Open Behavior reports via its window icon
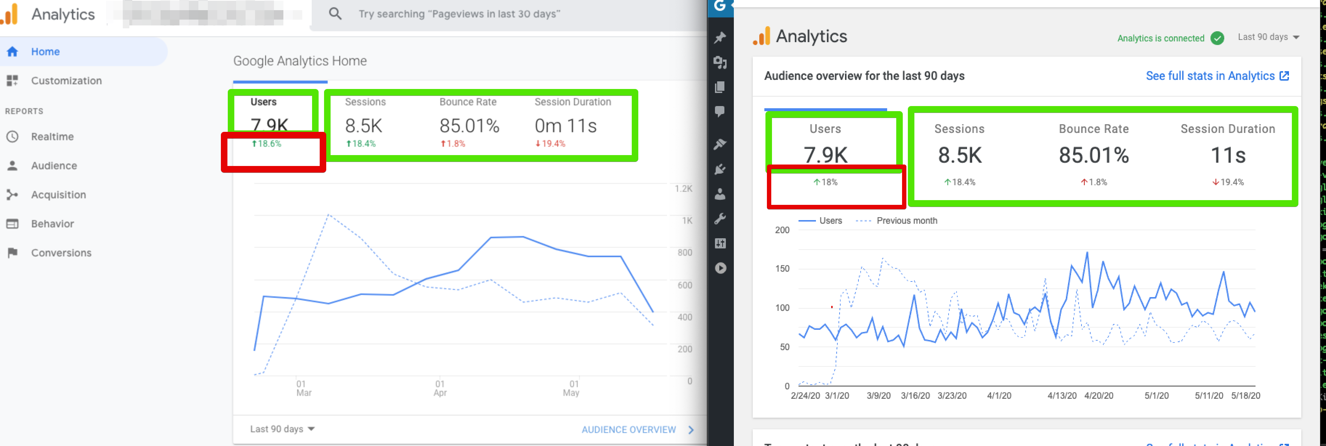 pyautogui.click(x=12, y=224)
